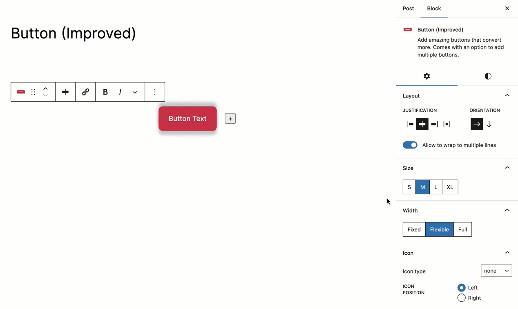Move block up with the up arrow
Viewport: 518px width, 309px height.
click(x=45, y=88)
